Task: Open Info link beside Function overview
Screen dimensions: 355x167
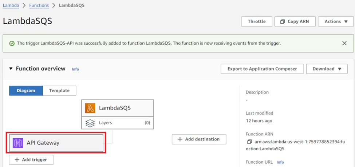Action: tap(75, 69)
